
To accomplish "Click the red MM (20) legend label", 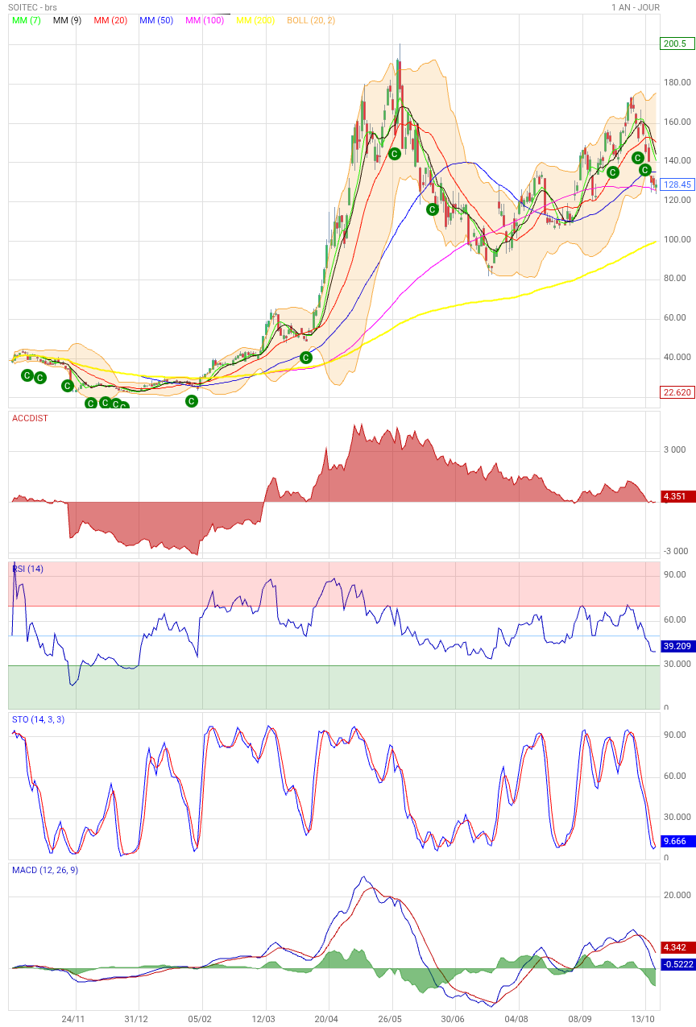I will 110,20.
